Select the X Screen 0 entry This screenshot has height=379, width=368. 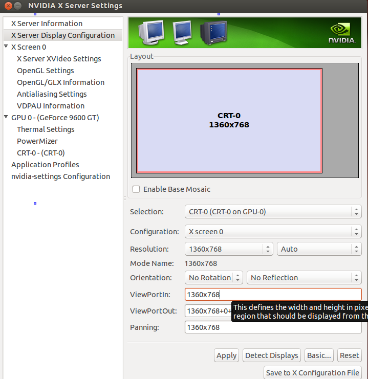point(29,47)
